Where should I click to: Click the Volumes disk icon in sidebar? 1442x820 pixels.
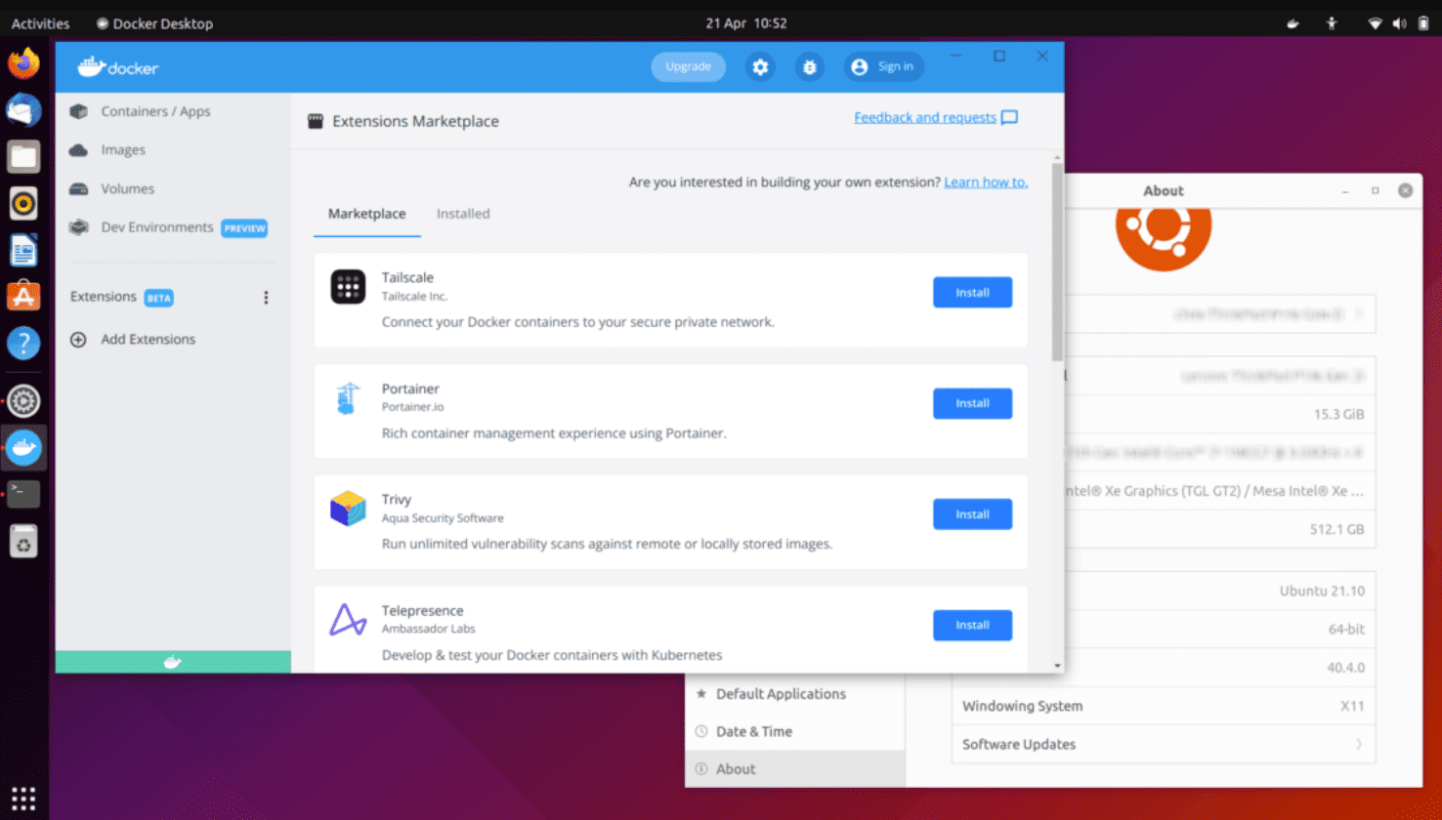pos(79,188)
